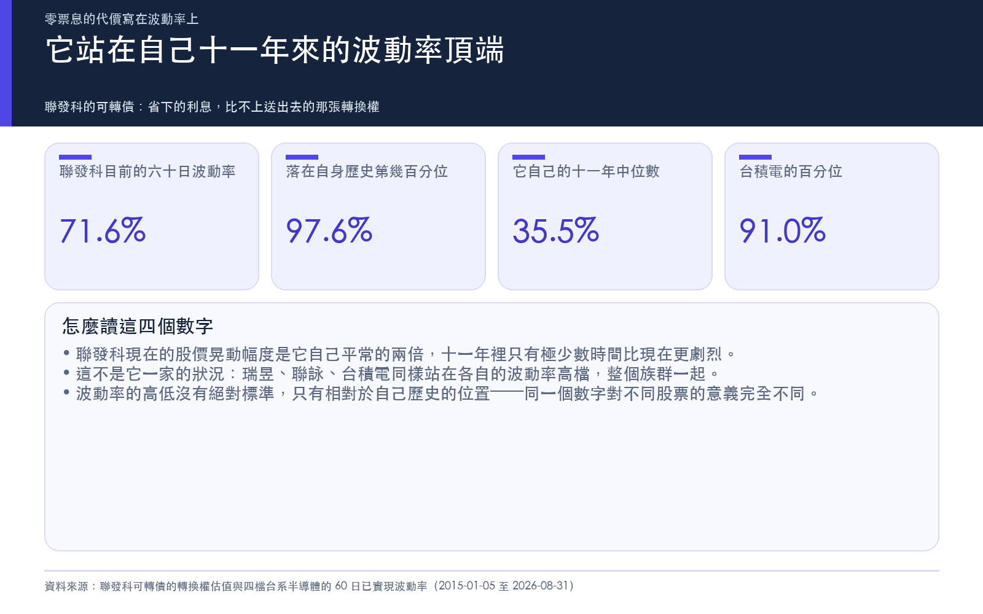Click the value 35.5%
Screen dimensions: 983x614
[x=556, y=231]
